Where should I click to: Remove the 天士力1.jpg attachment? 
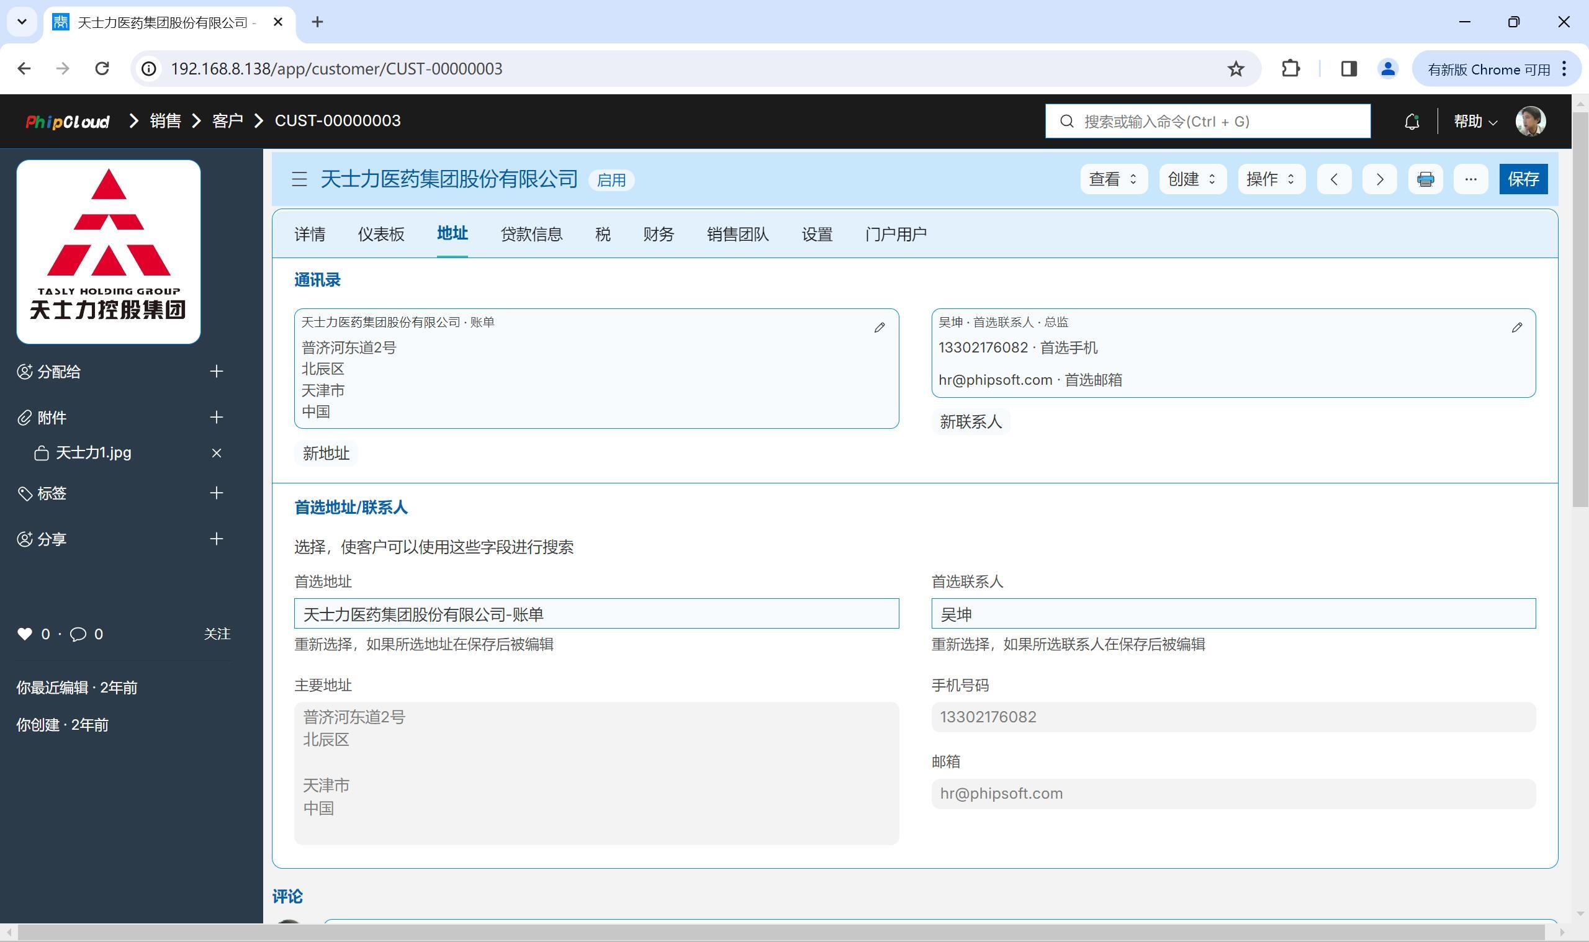[217, 452]
